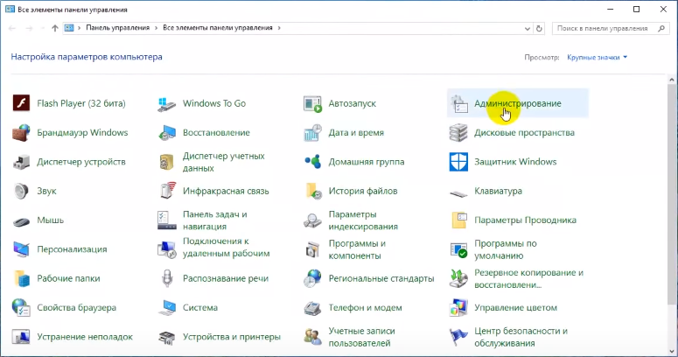
Task: Expand chevron after Все элементы панели управления
Action: [279, 28]
